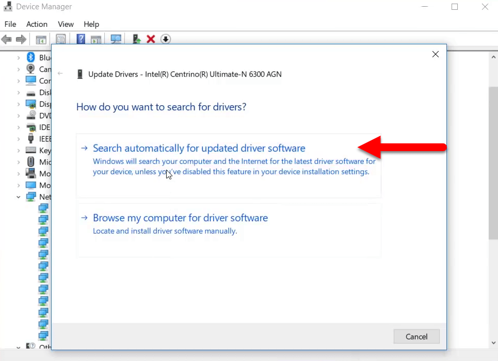The image size is (498, 361).
Task: Click the back arrow in Update Drivers dialog
Action: coord(60,73)
